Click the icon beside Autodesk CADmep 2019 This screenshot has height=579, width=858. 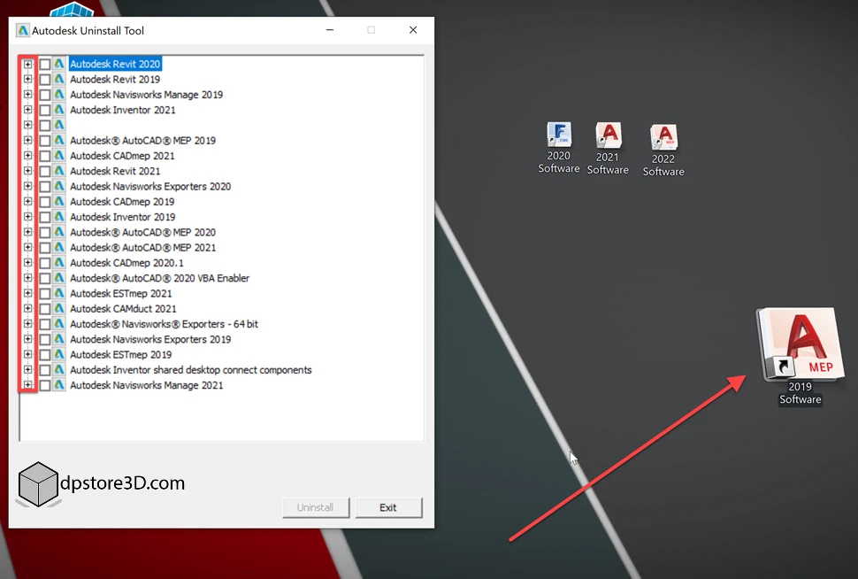point(59,202)
